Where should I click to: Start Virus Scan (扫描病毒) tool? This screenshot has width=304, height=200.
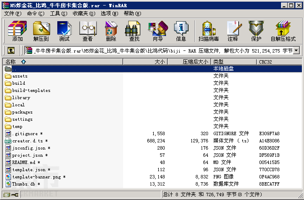(x=208, y=31)
